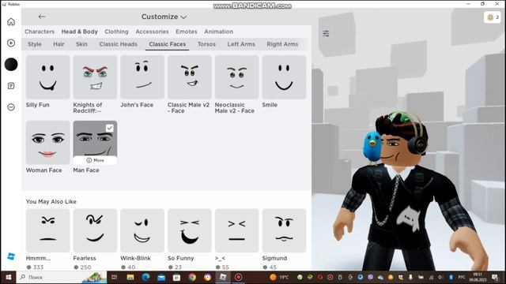This screenshot has height=284, width=506.
Task: Equip the Smile face
Action: [284, 77]
